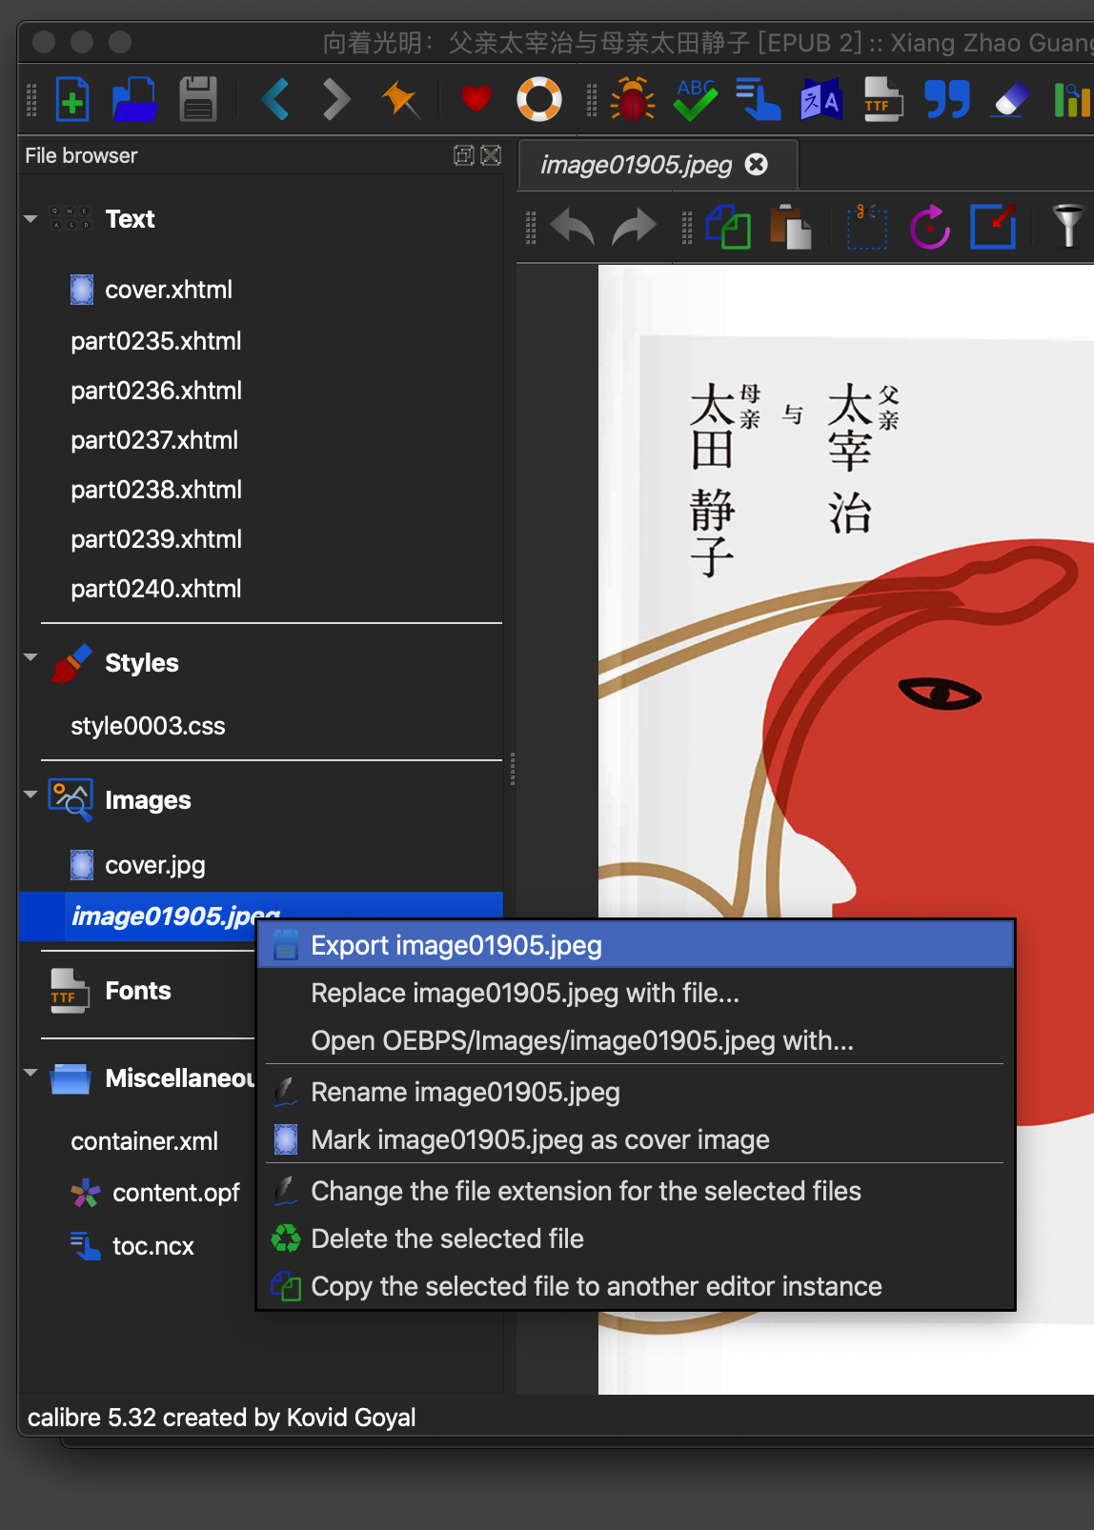
Task: Collapse the Images section
Action: tap(30, 795)
